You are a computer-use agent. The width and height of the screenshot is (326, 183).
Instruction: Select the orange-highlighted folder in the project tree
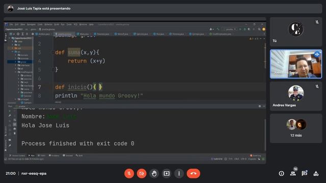pos(20,48)
